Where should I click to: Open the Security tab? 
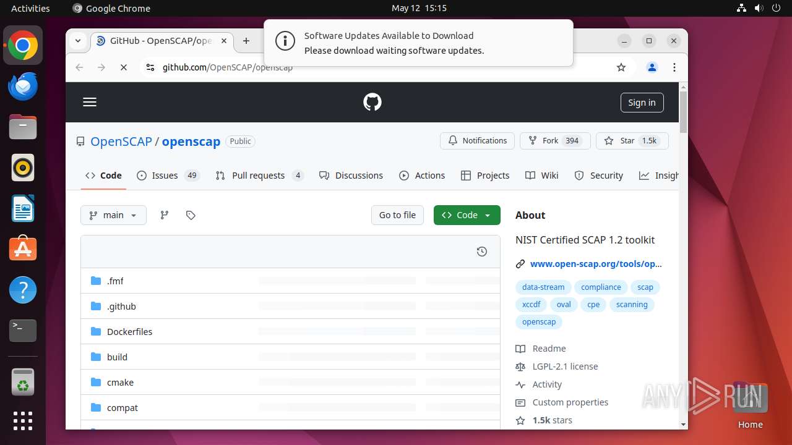[598, 176]
